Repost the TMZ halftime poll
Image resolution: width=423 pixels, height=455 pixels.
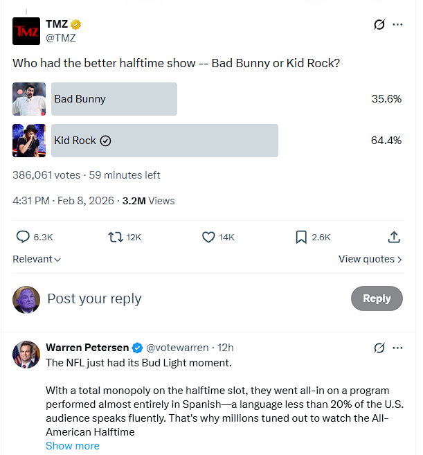pyautogui.click(x=116, y=237)
